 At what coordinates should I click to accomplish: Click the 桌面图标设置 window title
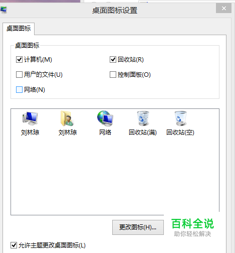click(x=115, y=11)
